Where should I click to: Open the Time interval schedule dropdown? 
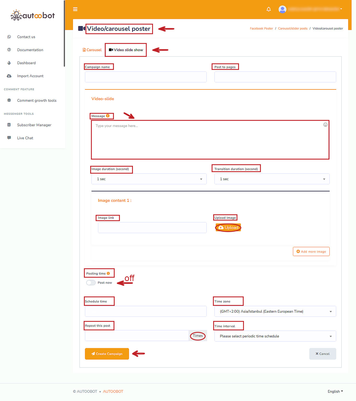pos(275,336)
